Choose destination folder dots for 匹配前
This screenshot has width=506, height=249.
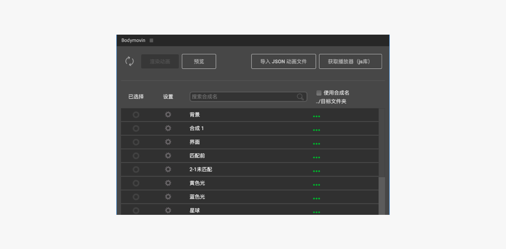[317, 158]
